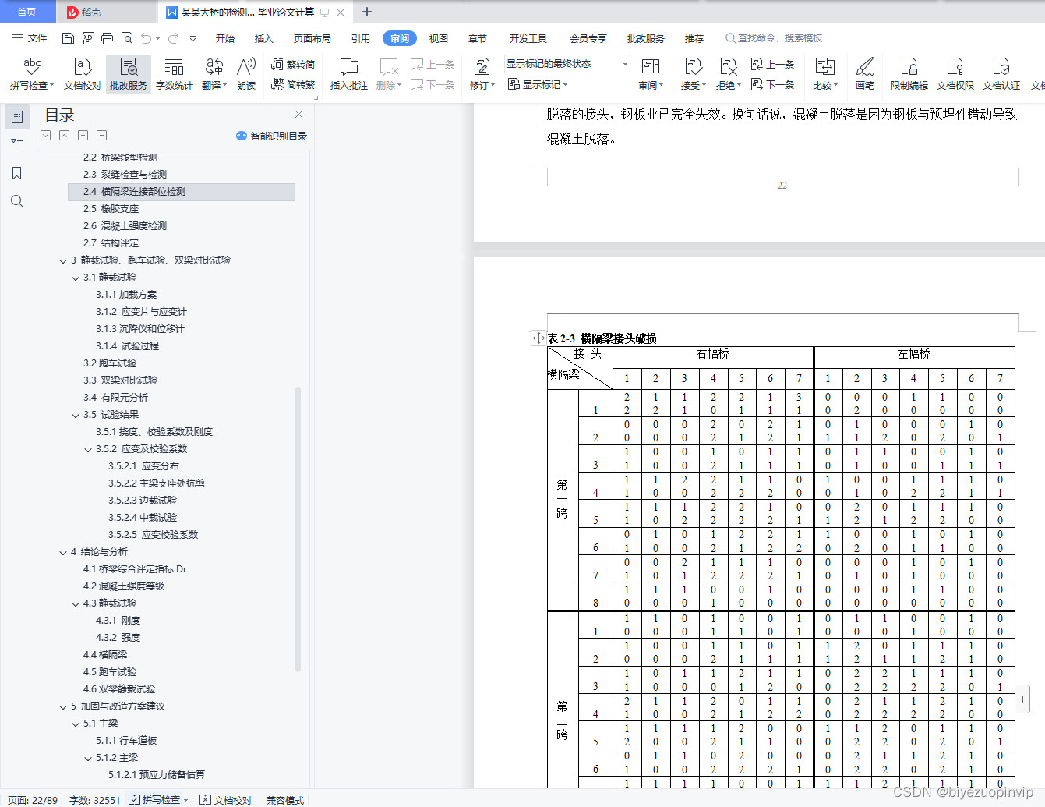Switch to the 页面布局 ribbon tab
This screenshot has width=1045, height=807.
pyautogui.click(x=312, y=38)
